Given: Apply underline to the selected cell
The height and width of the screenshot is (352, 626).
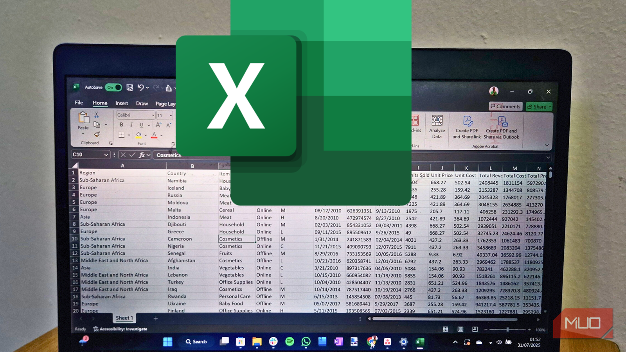Looking at the screenshot, I should click(x=141, y=125).
